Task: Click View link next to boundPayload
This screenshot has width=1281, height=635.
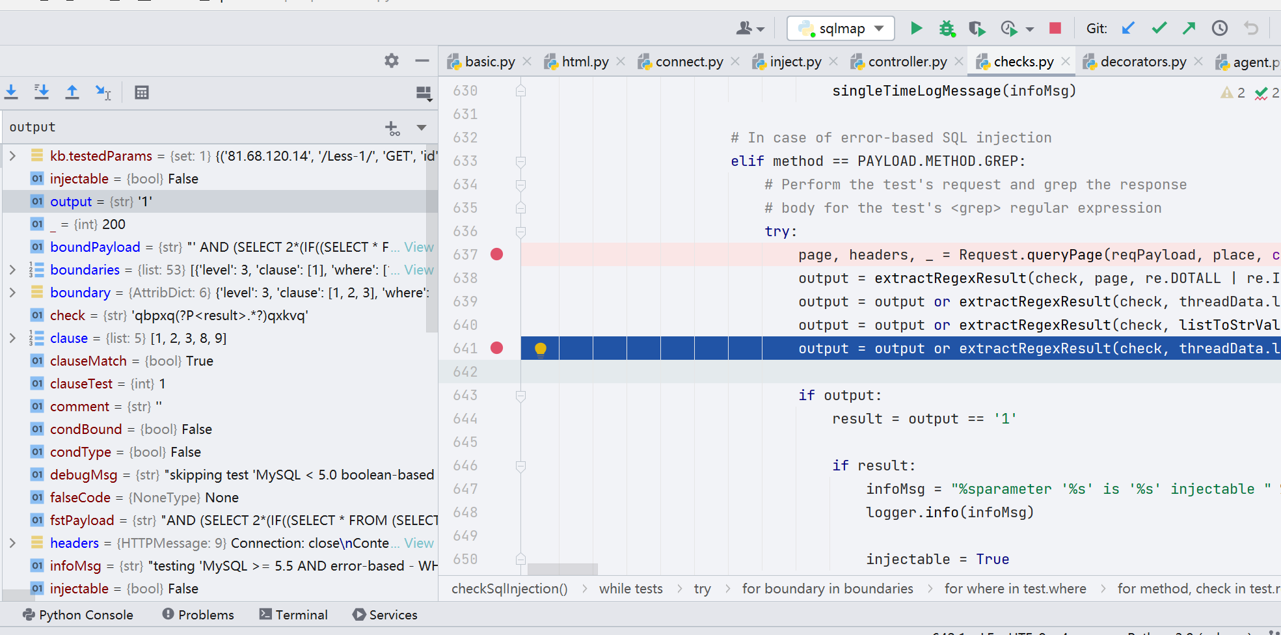Action: (418, 247)
